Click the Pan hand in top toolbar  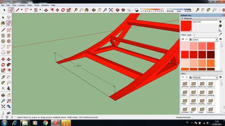99,10
